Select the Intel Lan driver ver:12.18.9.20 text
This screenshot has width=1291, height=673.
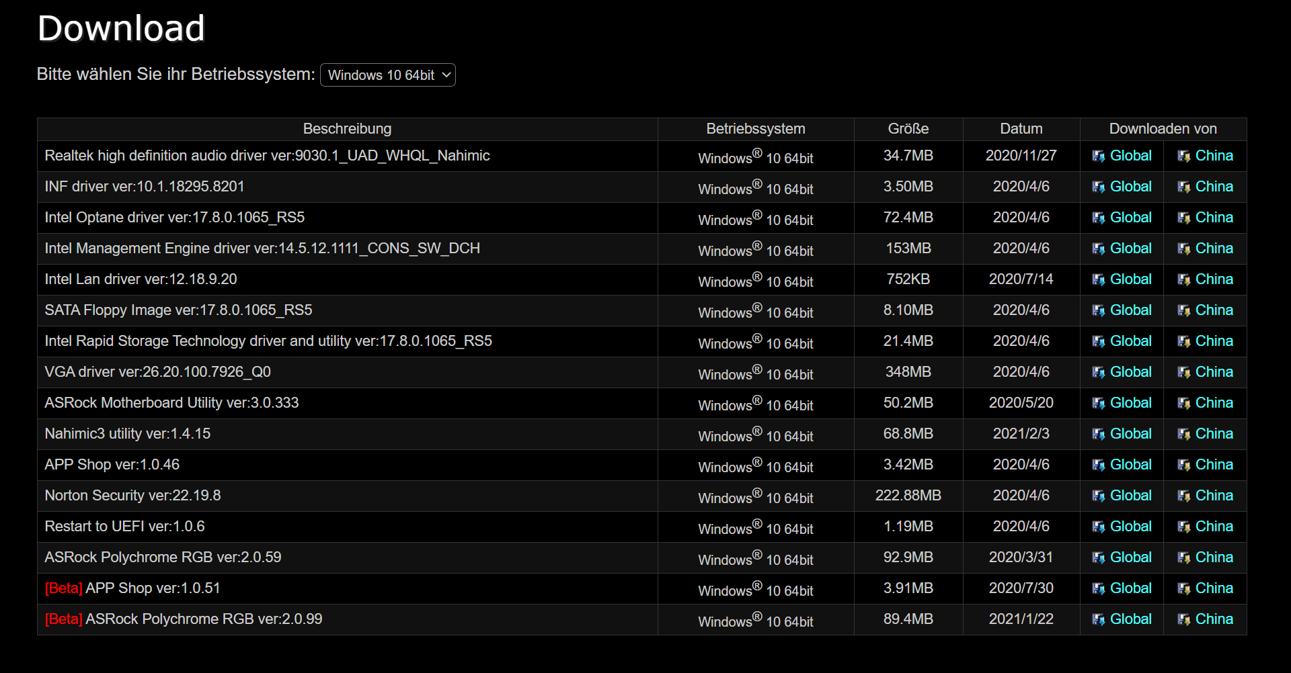(141, 279)
